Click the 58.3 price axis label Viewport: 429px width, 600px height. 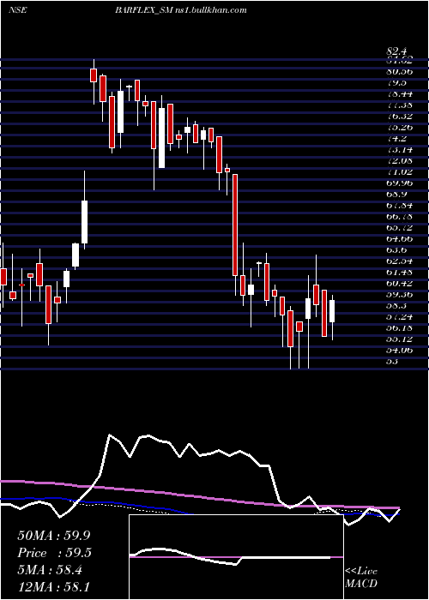[x=396, y=305]
